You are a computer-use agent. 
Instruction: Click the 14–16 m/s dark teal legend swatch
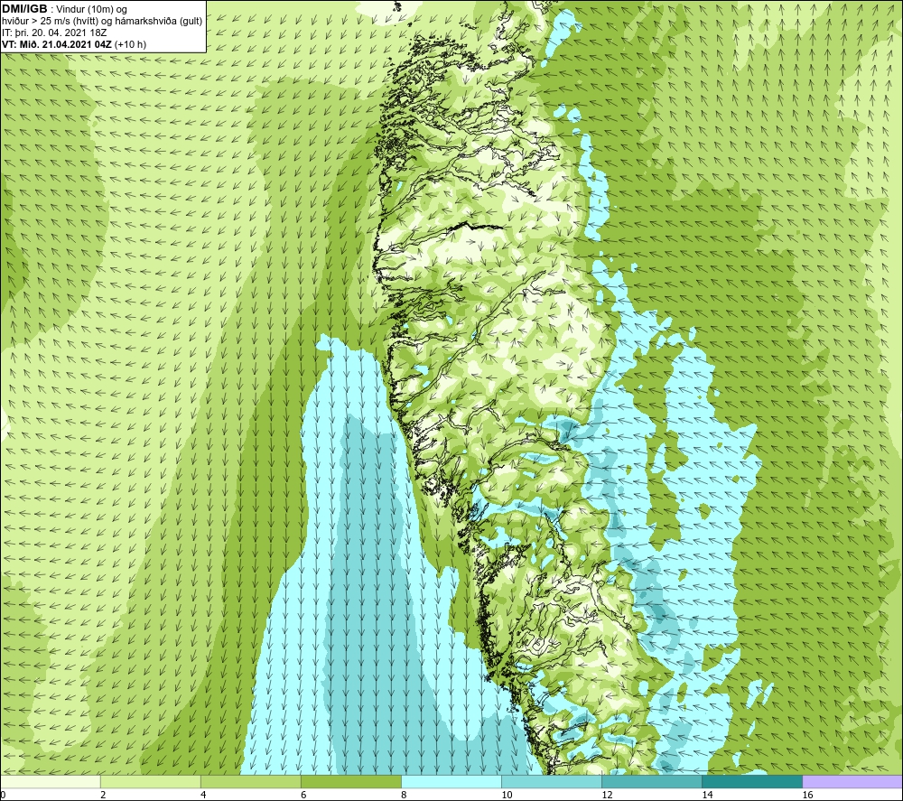[752, 781]
